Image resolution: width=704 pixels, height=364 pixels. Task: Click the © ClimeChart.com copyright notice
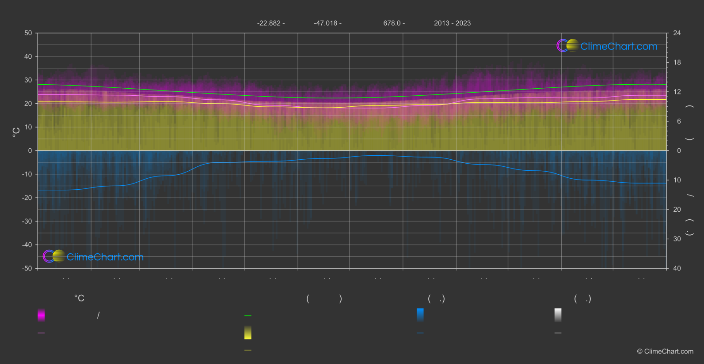(x=665, y=351)
